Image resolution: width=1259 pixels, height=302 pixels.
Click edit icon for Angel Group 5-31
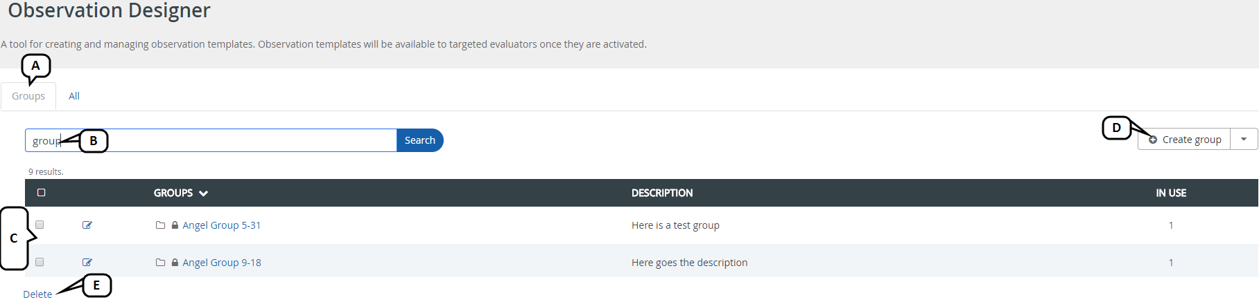click(x=87, y=225)
